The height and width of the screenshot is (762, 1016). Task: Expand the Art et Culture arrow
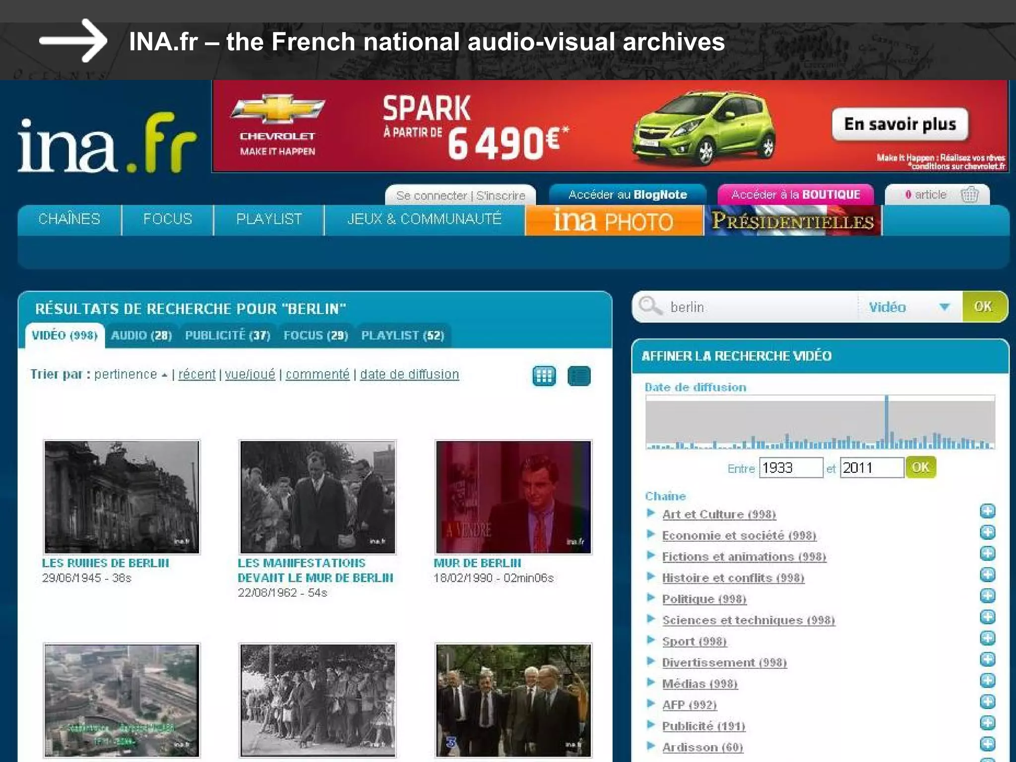651,513
